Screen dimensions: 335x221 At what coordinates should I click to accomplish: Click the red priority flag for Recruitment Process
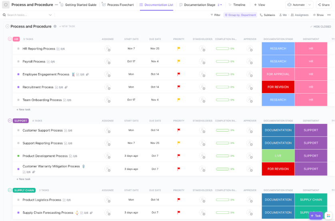click(179, 87)
